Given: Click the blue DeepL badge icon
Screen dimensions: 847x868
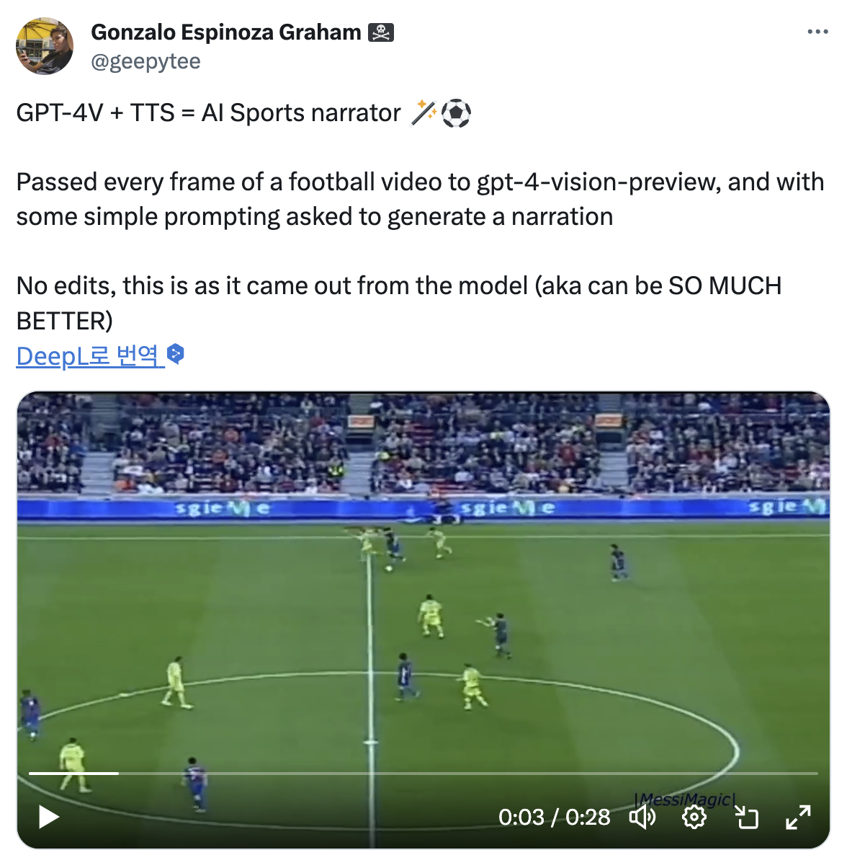Looking at the screenshot, I should point(176,354).
